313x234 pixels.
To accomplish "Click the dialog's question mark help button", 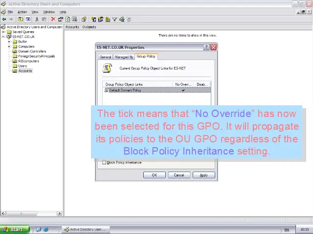I will [206, 47].
